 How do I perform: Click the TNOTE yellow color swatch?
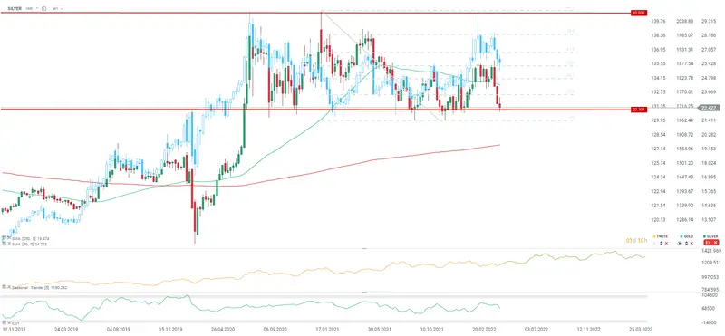654,236
